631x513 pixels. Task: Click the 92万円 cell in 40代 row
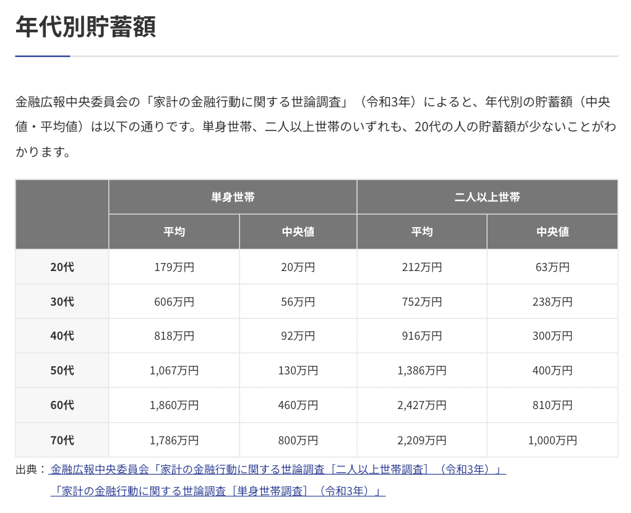coord(298,336)
